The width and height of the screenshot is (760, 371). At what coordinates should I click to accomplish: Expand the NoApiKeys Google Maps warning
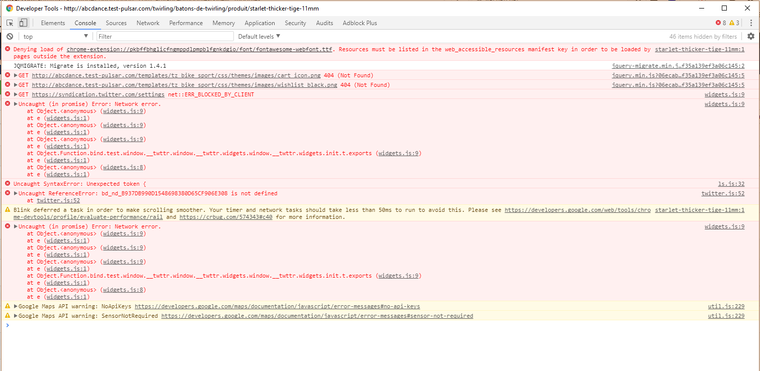tap(16, 307)
